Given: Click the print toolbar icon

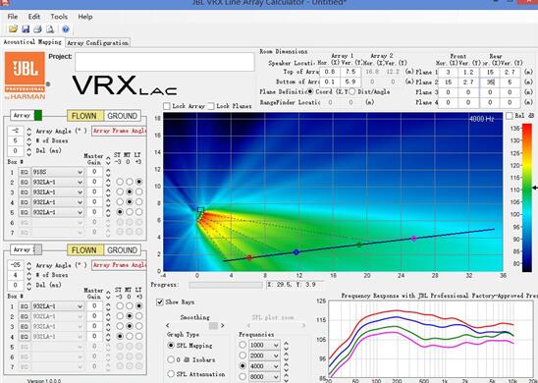Looking at the screenshot, I should (37, 29).
